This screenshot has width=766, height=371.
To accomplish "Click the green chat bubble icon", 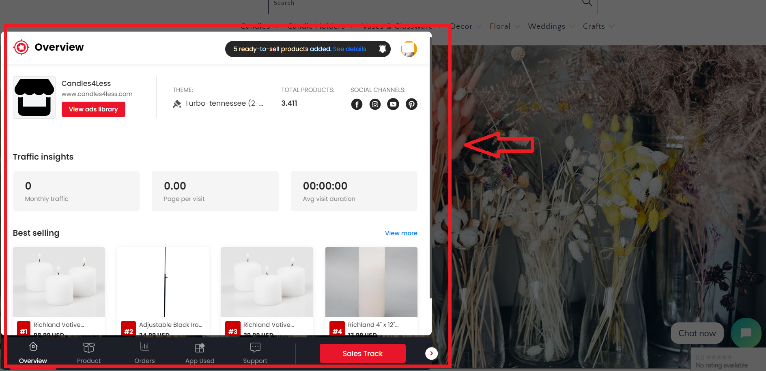I will [x=746, y=333].
